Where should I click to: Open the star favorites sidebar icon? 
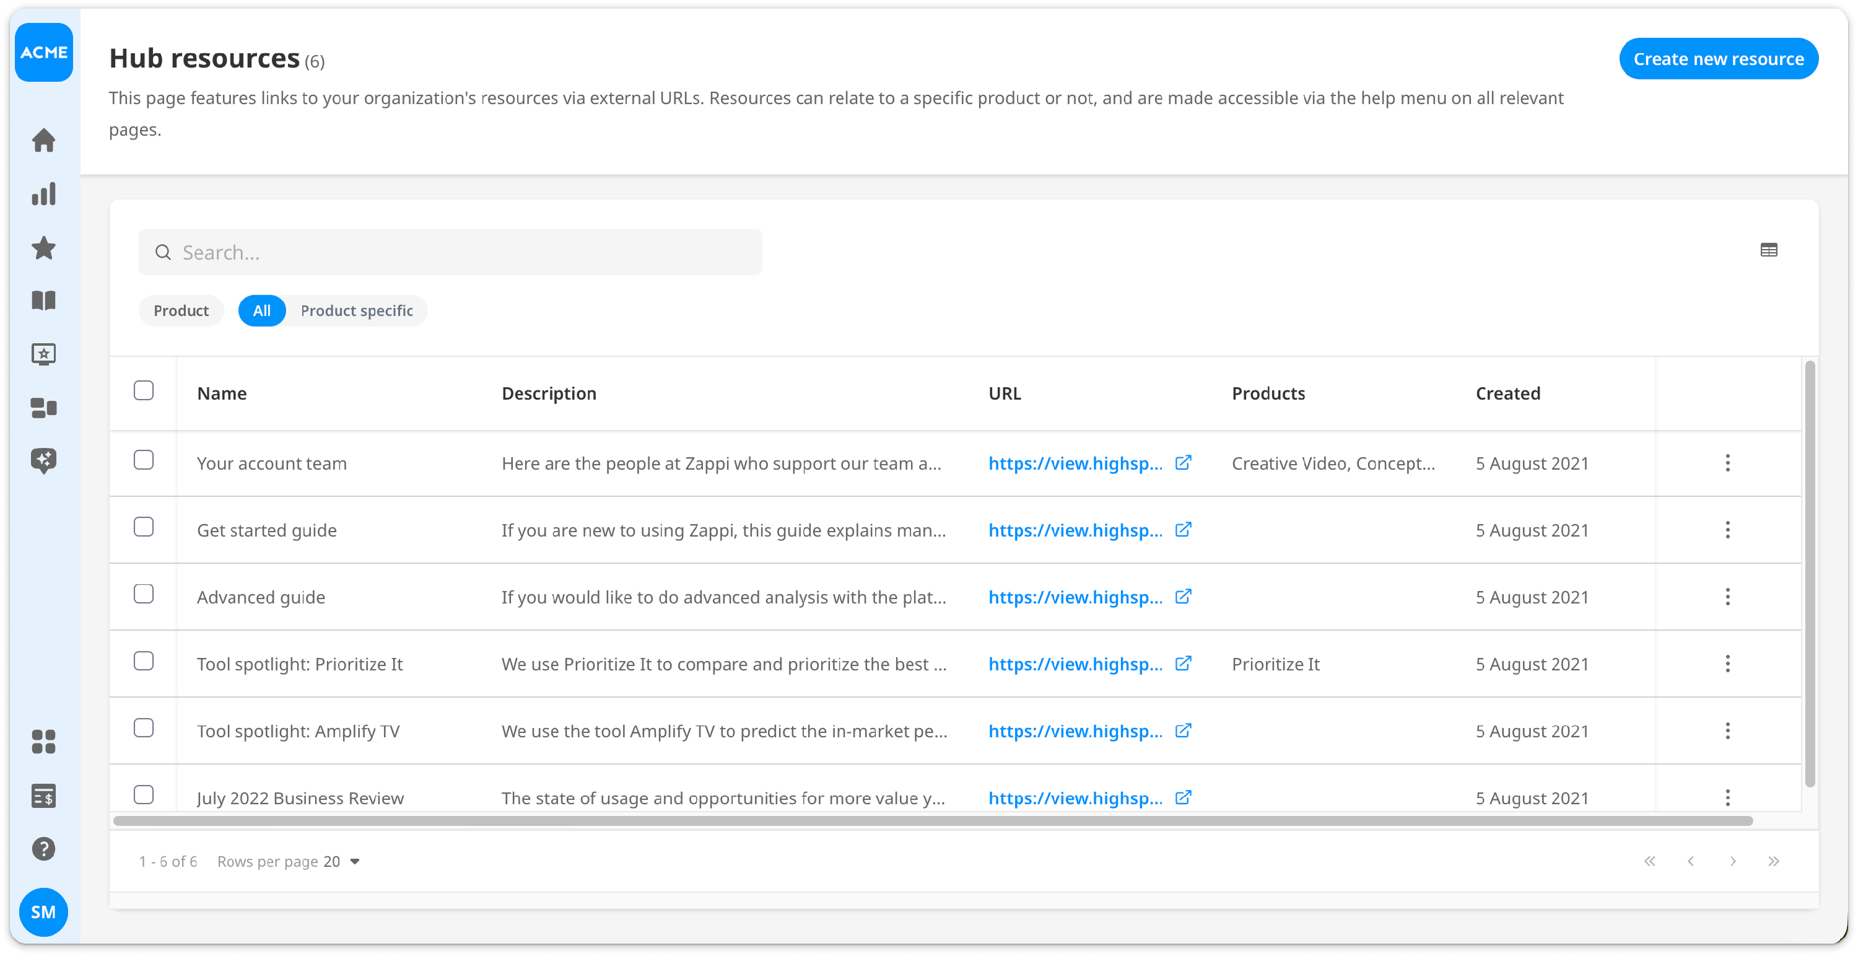point(43,247)
